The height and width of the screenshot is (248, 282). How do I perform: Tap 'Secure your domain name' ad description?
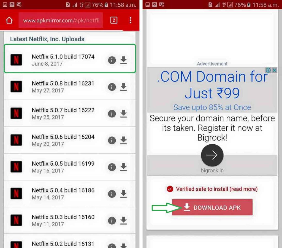coord(212,128)
